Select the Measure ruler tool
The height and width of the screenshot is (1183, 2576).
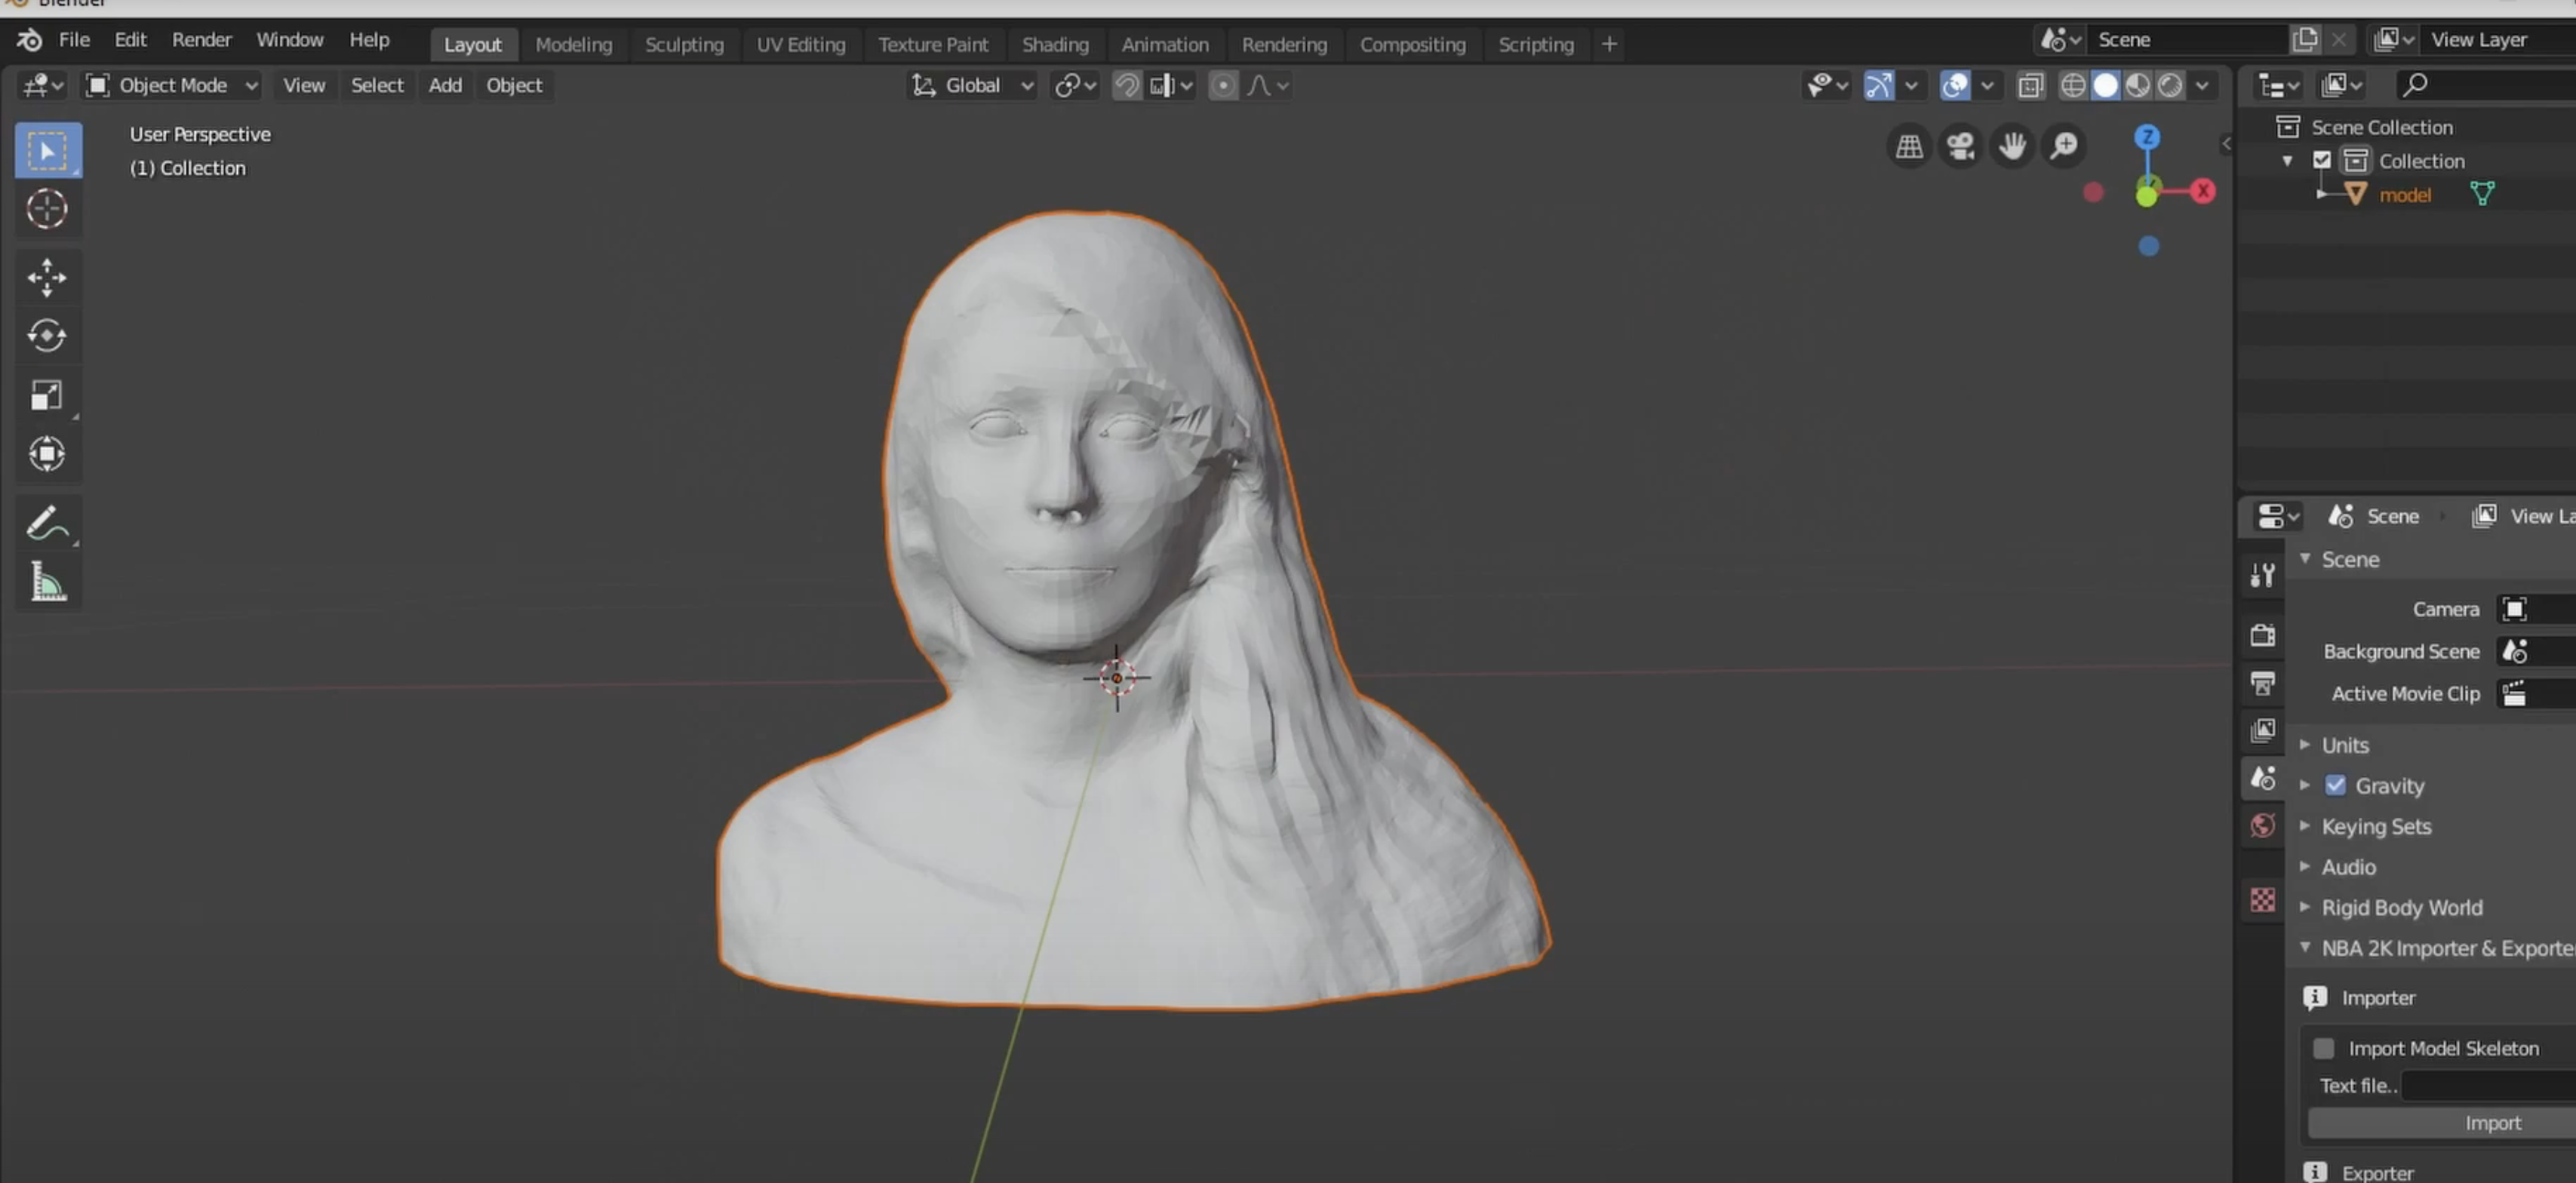(46, 582)
